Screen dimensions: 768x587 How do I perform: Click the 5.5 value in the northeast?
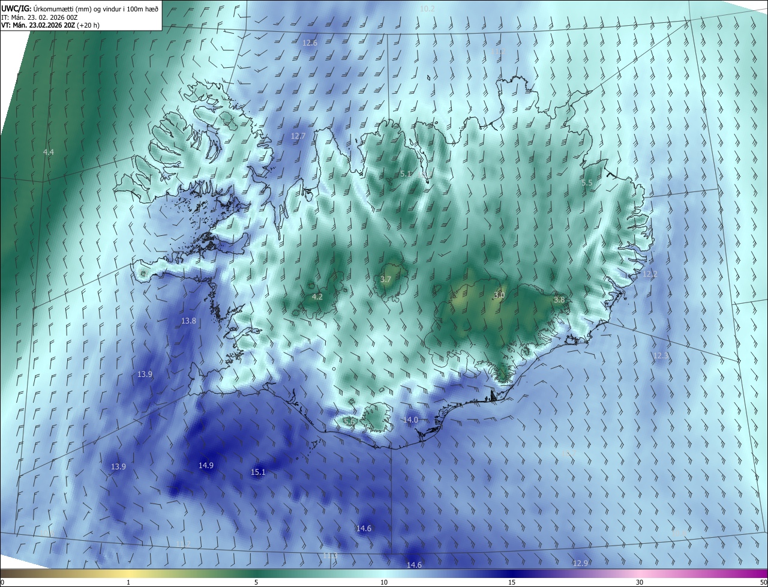[587, 182]
